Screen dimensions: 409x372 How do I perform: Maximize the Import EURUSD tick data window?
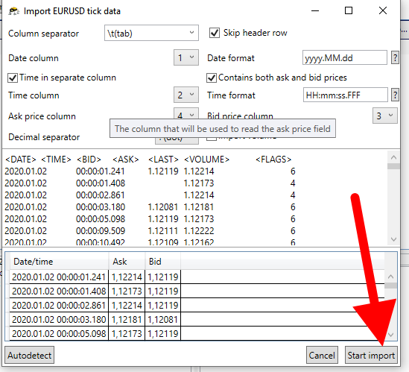pos(349,10)
